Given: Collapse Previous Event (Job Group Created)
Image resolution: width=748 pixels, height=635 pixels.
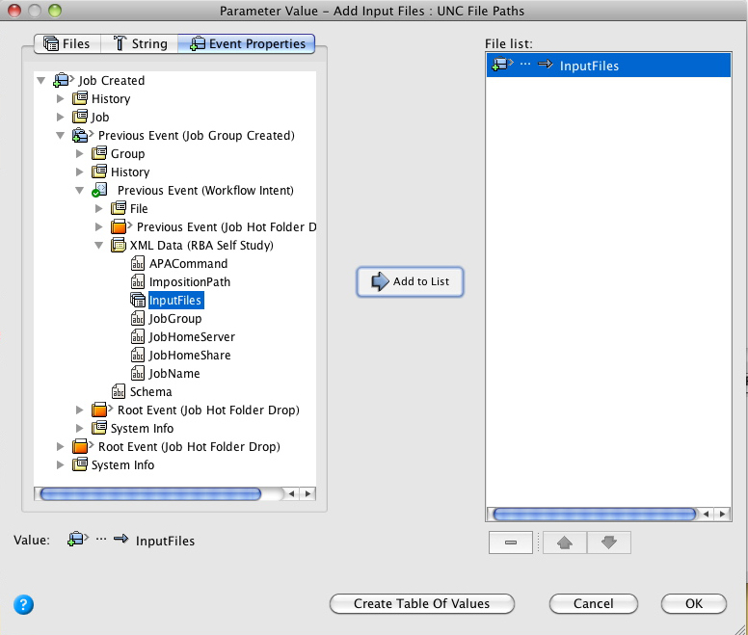Looking at the screenshot, I should (61, 136).
